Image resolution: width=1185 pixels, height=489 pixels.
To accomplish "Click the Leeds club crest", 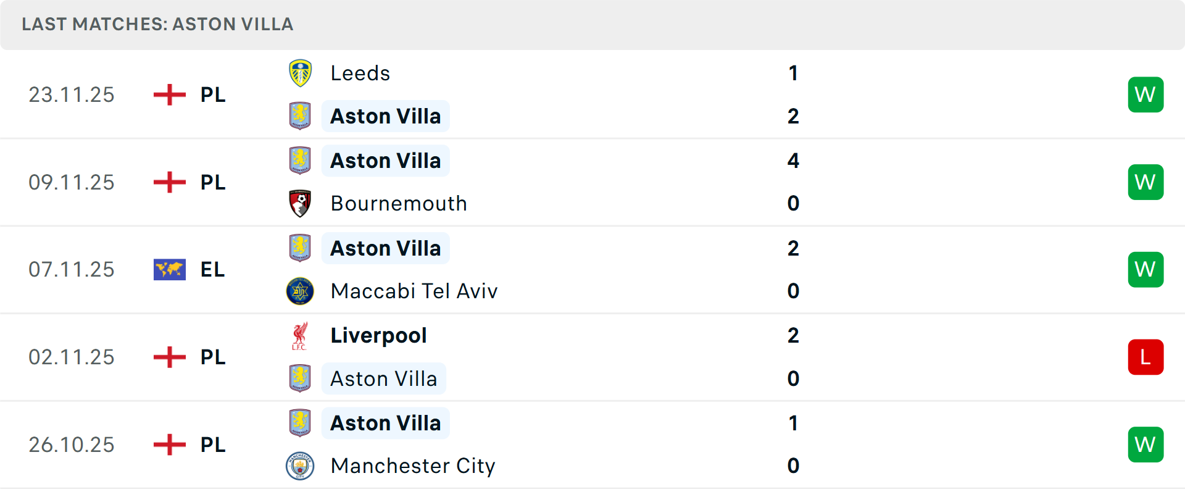I will pyautogui.click(x=300, y=73).
